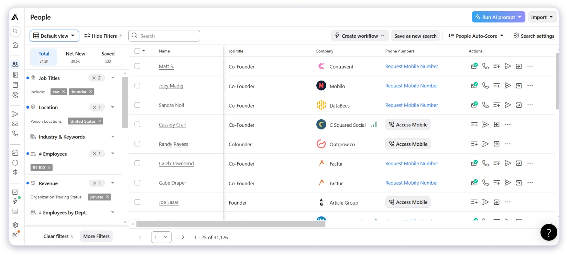Switch to the Net New tab
The width and height of the screenshot is (568, 256).
click(75, 57)
